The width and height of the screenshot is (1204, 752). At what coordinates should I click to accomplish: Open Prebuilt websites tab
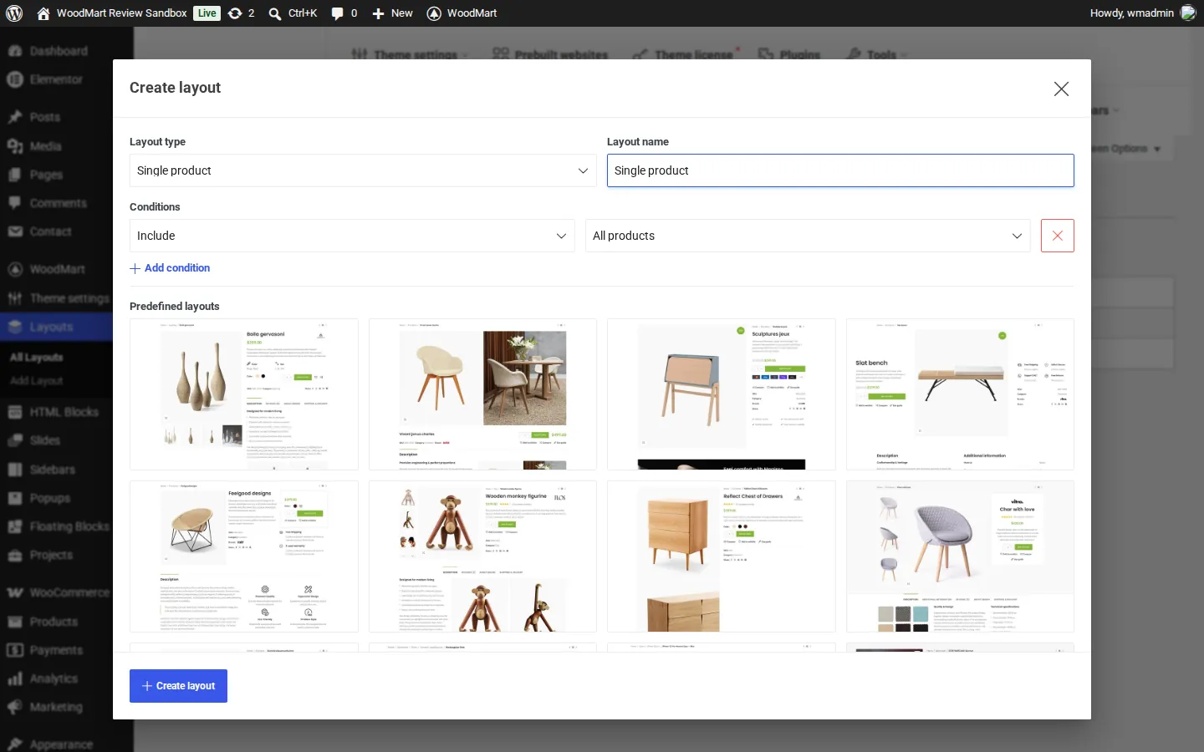pos(550,54)
